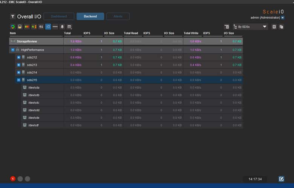The height and width of the screenshot is (188, 294).
Task: Select the bell alerts view toolbar icon
Action: tap(62, 27)
